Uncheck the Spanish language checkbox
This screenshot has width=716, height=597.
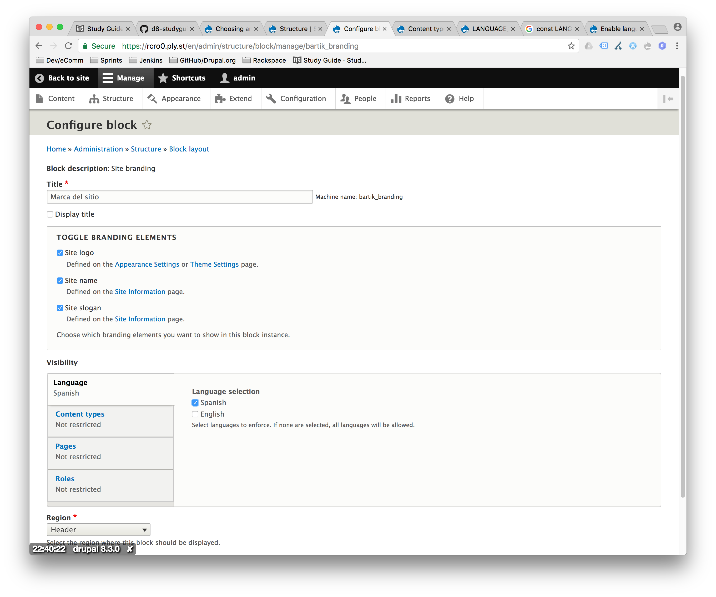195,403
